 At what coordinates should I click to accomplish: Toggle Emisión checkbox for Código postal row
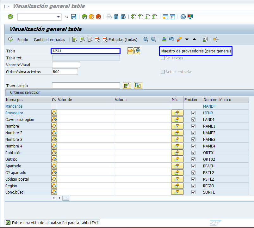[x=193, y=179]
